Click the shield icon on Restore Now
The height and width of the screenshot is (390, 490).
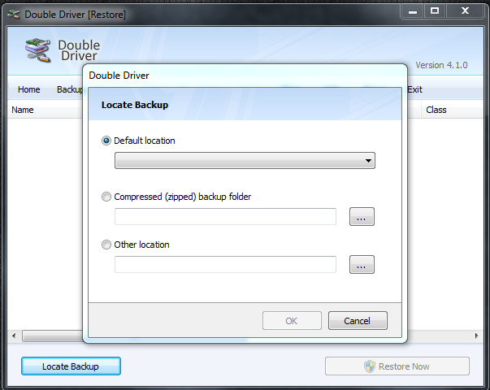coord(370,366)
